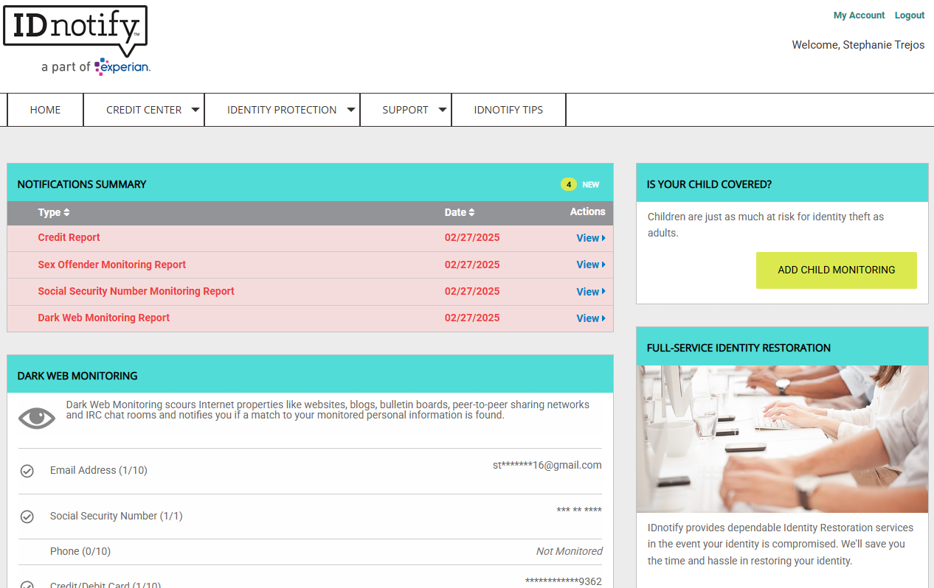
Task: Click the Credit Report 02/27/2025 date
Action: coord(472,237)
